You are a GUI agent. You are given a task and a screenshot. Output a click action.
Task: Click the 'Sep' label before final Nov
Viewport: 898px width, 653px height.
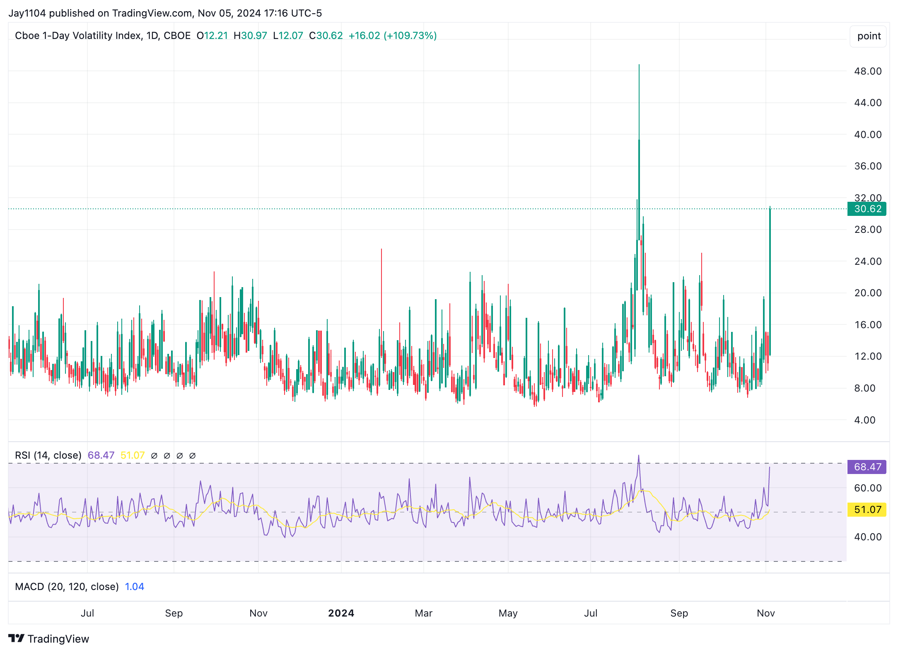coord(679,613)
